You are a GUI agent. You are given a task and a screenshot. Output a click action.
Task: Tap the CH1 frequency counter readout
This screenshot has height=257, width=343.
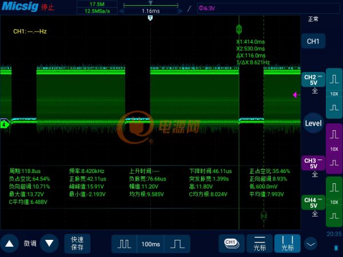click(30, 31)
